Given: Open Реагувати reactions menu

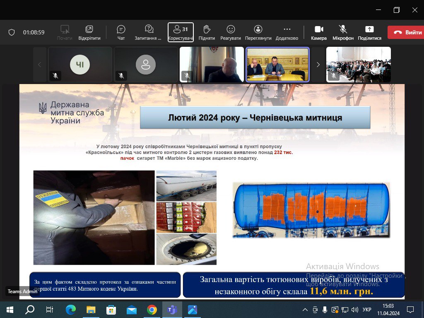Looking at the screenshot, I should click(x=231, y=32).
